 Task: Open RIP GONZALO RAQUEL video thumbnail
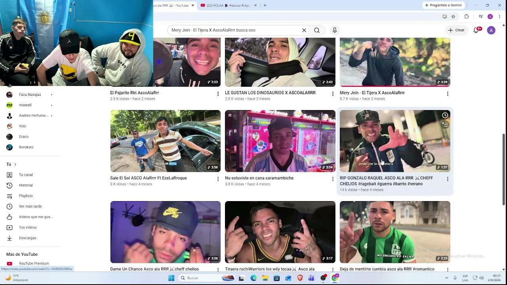pos(395,141)
